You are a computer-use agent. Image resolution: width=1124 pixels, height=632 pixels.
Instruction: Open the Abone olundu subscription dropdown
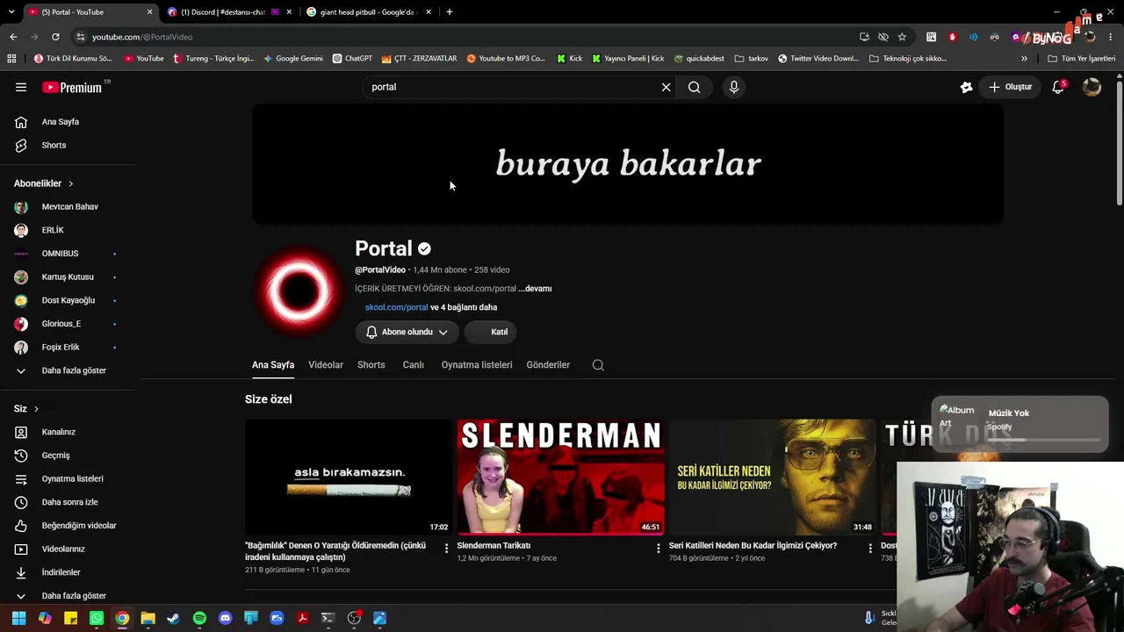pos(407,332)
